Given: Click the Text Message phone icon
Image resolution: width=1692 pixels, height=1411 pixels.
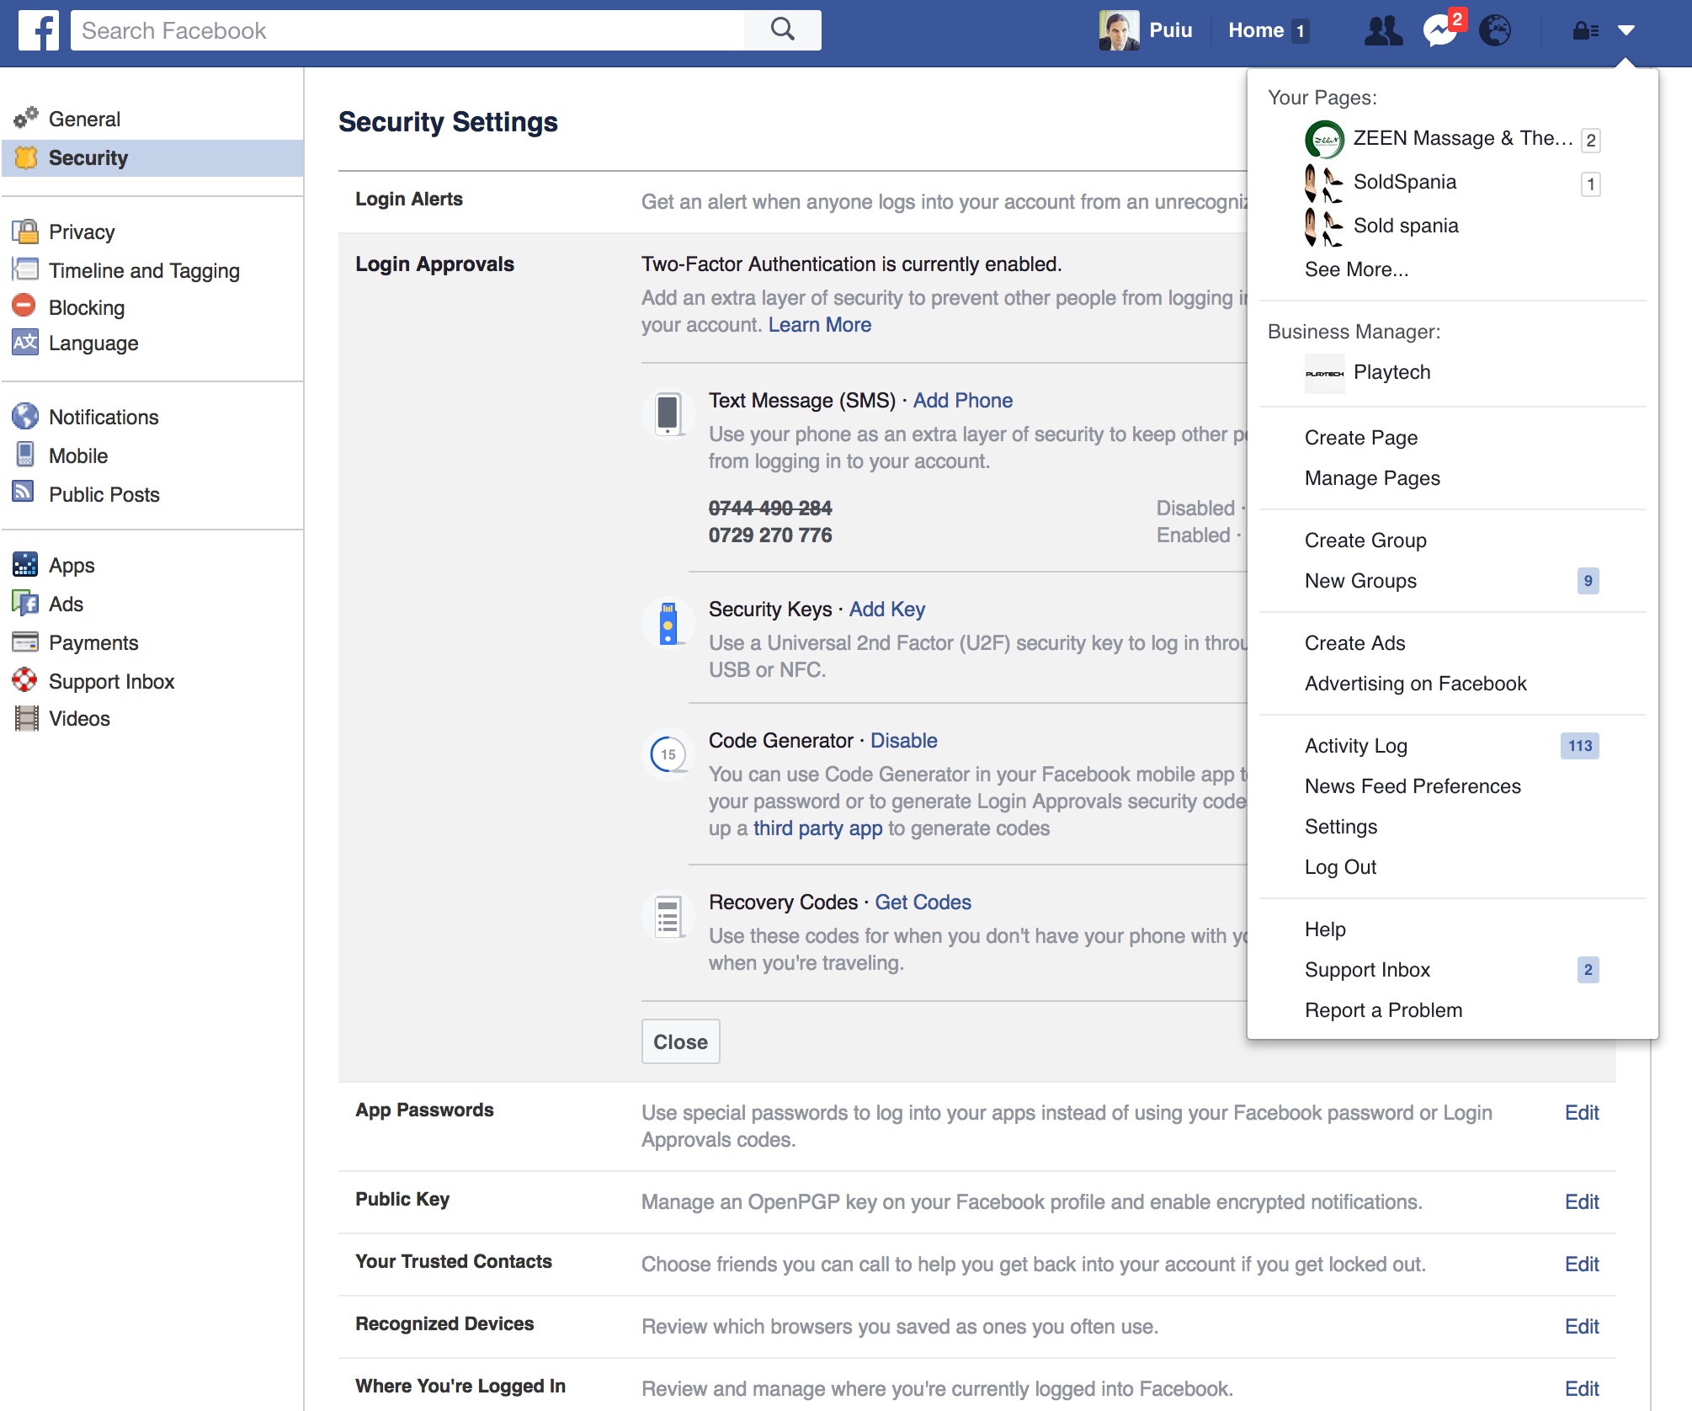Looking at the screenshot, I should pyautogui.click(x=668, y=414).
